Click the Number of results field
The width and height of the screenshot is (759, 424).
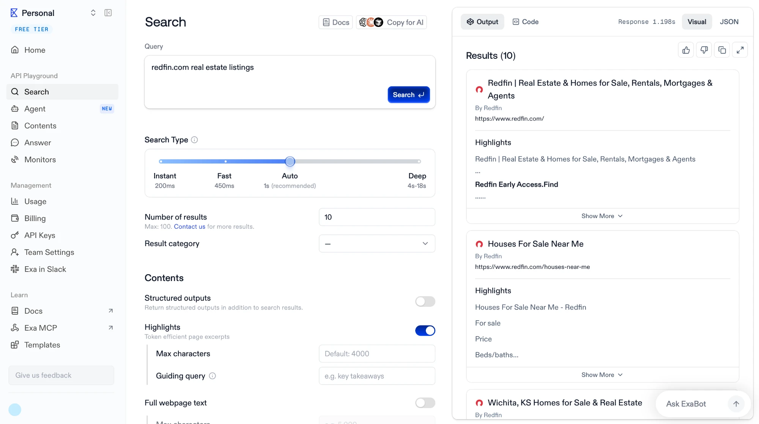click(377, 217)
